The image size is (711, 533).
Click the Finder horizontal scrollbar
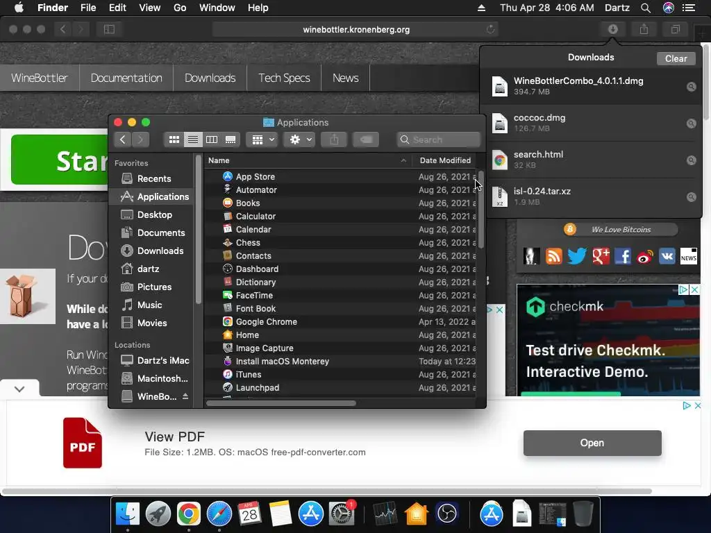(x=281, y=403)
